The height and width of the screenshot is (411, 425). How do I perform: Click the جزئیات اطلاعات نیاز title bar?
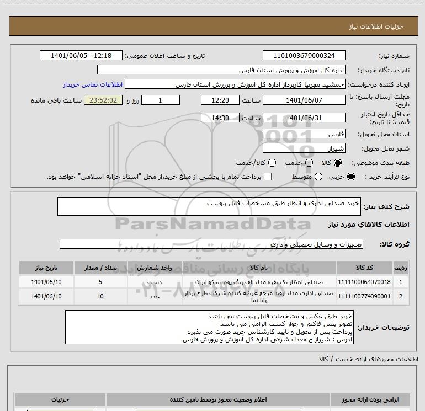pos(213,26)
